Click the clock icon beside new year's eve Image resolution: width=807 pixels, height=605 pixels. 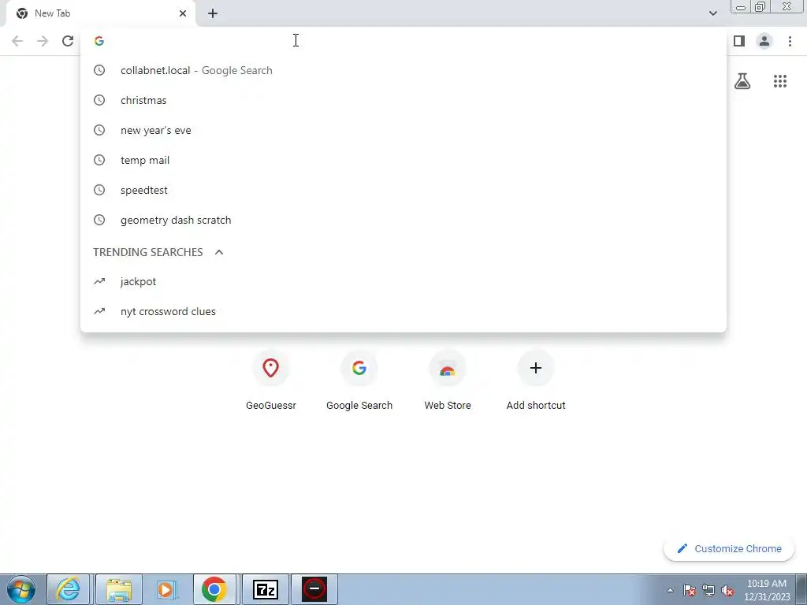coord(99,130)
